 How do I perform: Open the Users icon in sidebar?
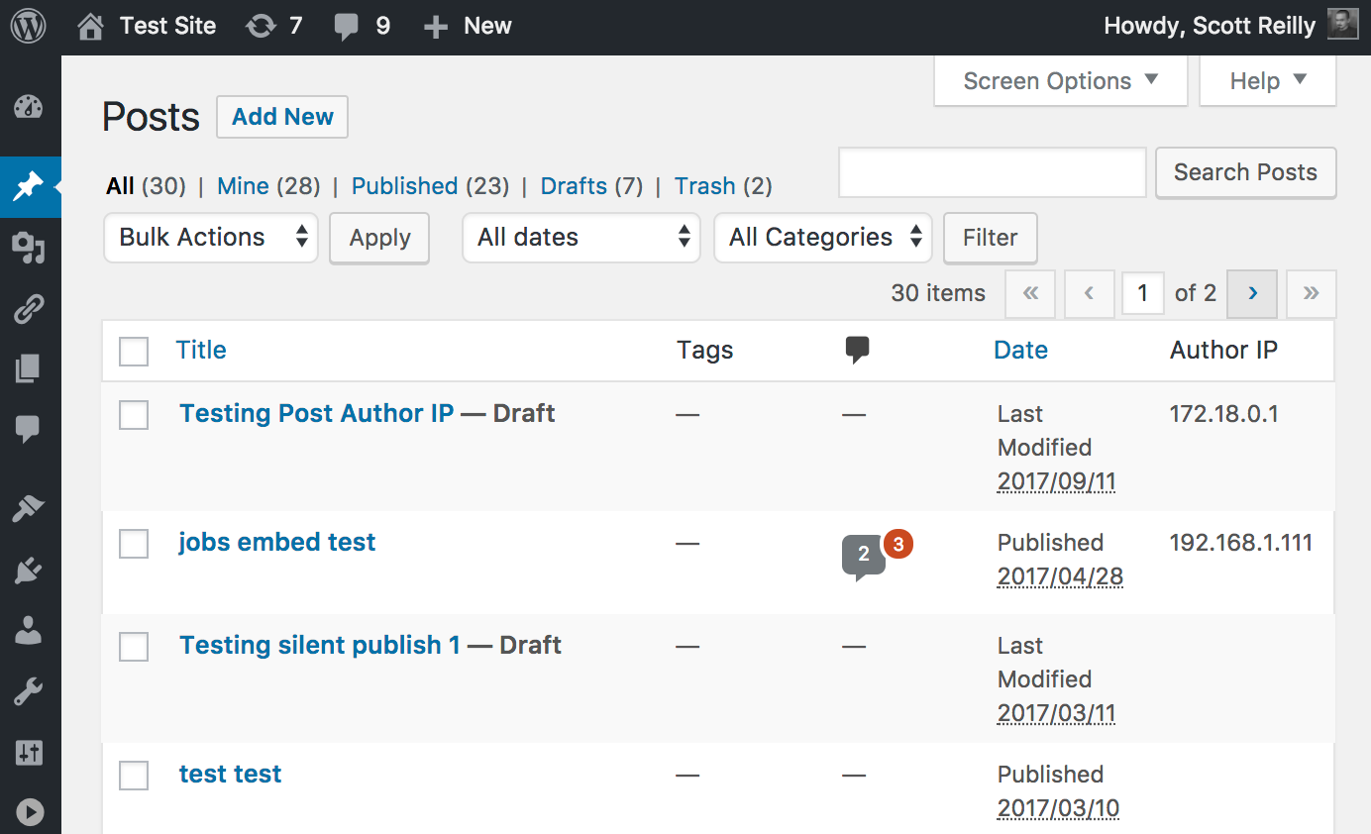(x=29, y=631)
